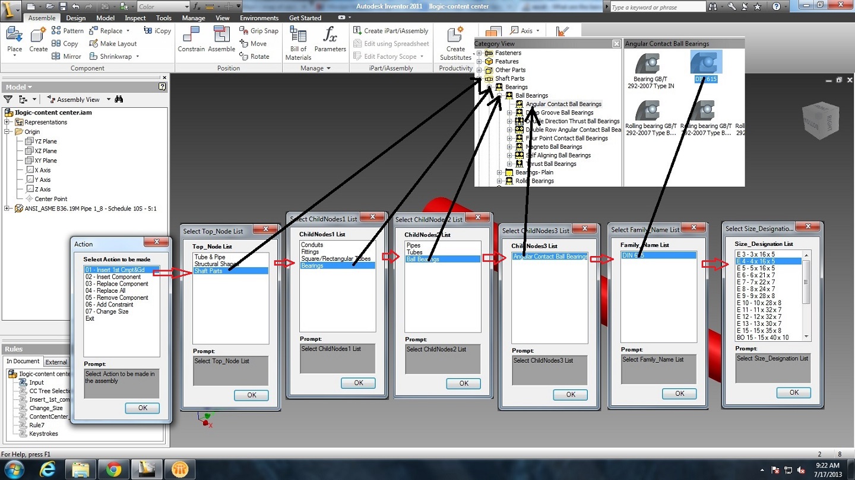Screen dimensions: 855x480
Task: Expand the Representations node
Action: [x=7, y=122]
